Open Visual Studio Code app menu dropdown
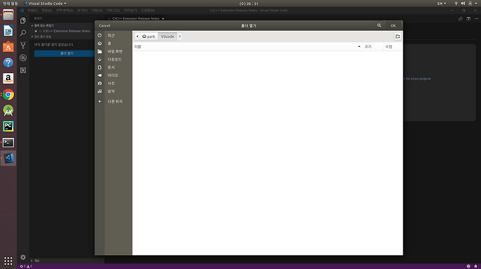The height and width of the screenshot is (269, 481). pyautogui.click(x=45, y=3)
